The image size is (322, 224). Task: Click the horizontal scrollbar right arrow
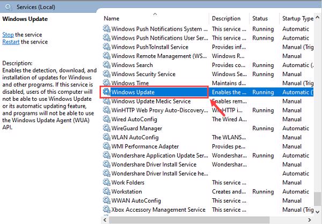[x=310, y=220]
